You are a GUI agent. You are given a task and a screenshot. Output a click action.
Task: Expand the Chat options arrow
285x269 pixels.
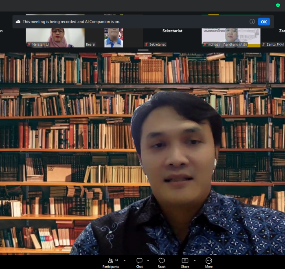pyautogui.click(x=148, y=261)
